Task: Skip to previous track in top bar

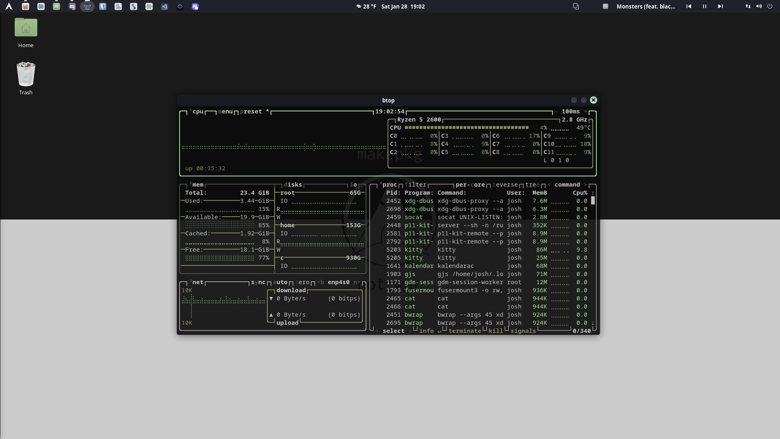Action: [x=689, y=7]
